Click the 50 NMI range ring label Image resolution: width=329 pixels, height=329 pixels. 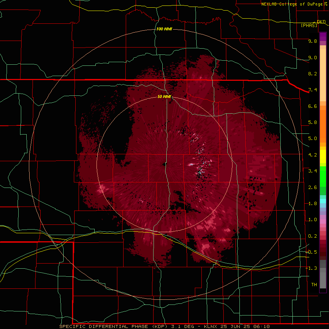click(164, 97)
